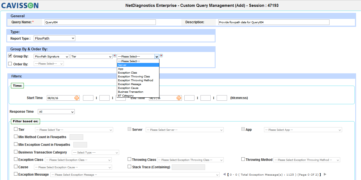Choose ---Please Select--- in open list

[138, 61]
